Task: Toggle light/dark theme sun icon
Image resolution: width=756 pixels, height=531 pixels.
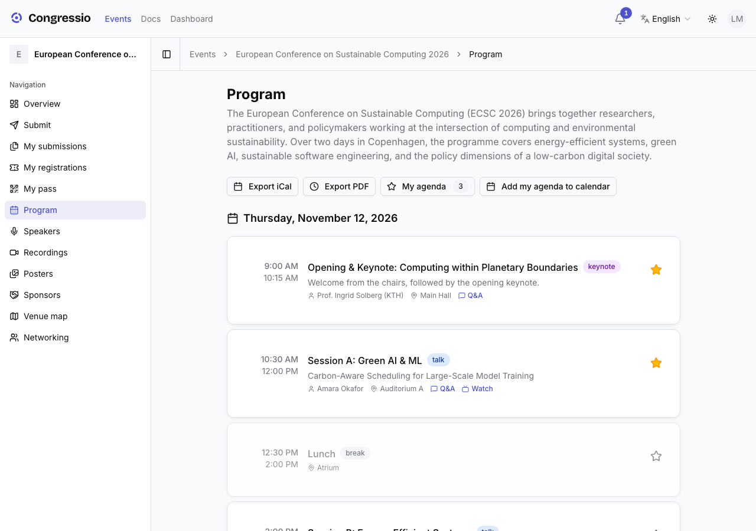Action: (712, 19)
